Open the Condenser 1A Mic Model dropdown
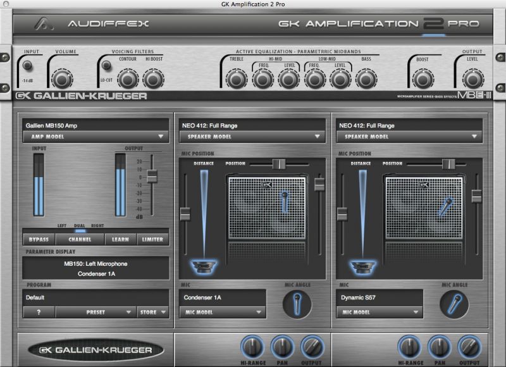 pyautogui.click(x=223, y=312)
